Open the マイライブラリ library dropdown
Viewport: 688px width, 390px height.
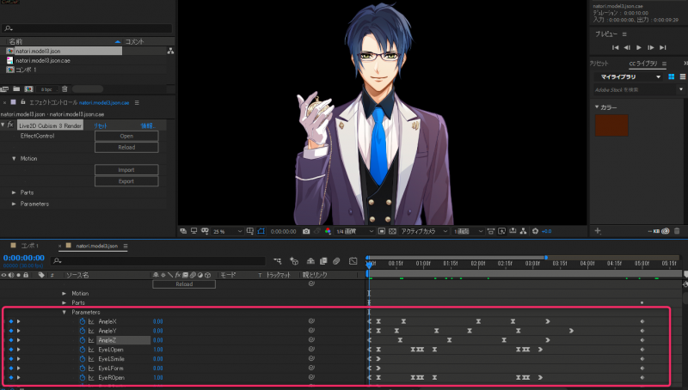coord(630,76)
